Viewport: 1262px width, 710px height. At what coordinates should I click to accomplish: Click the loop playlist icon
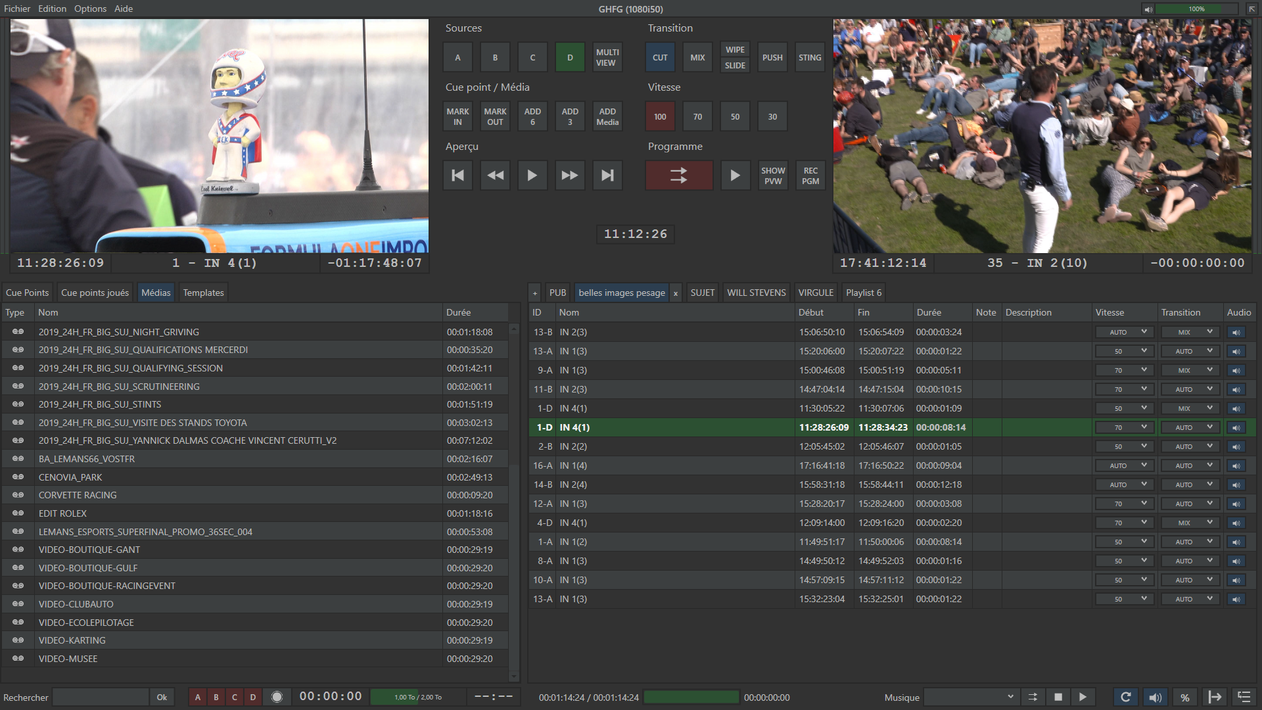pos(1125,697)
